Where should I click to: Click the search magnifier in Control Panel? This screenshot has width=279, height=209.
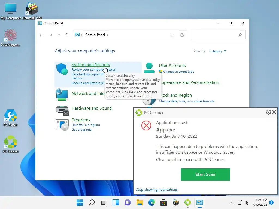[x=240, y=35]
